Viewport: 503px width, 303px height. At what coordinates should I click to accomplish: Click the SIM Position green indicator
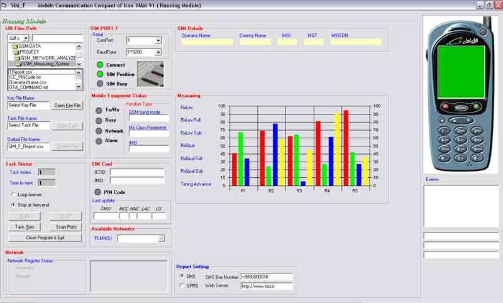tap(100, 74)
